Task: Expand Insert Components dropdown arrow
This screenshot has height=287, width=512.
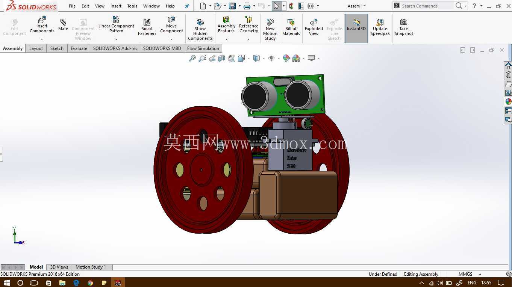Action: pyautogui.click(x=42, y=39)
